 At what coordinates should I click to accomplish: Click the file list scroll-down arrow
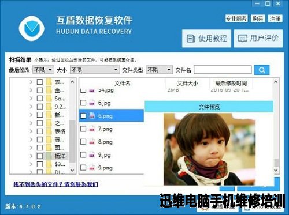pos(276,170)
